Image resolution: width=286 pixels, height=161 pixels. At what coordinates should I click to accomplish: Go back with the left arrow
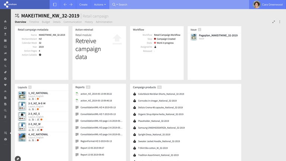pyautogui.click(x=65, y=4)
